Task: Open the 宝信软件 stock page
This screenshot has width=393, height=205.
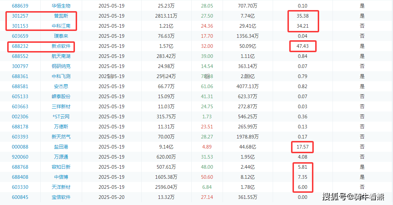Action: (61, 197)
